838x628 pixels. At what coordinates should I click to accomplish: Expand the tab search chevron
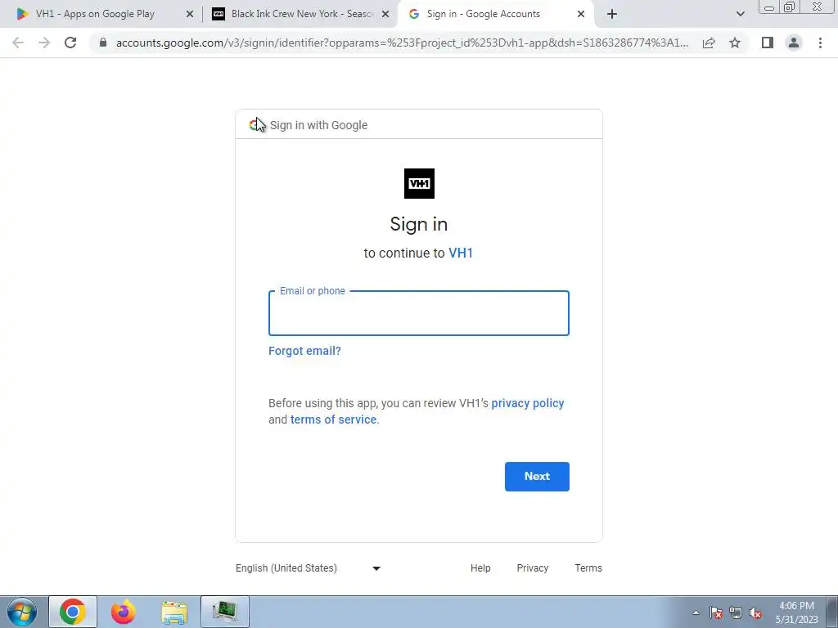(x=740, y=14)
